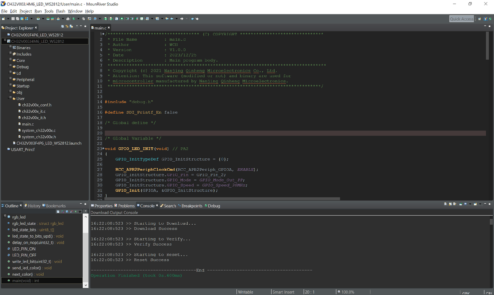
Task: Click the Save icon in the toolbar
Action: pos(13,19)
